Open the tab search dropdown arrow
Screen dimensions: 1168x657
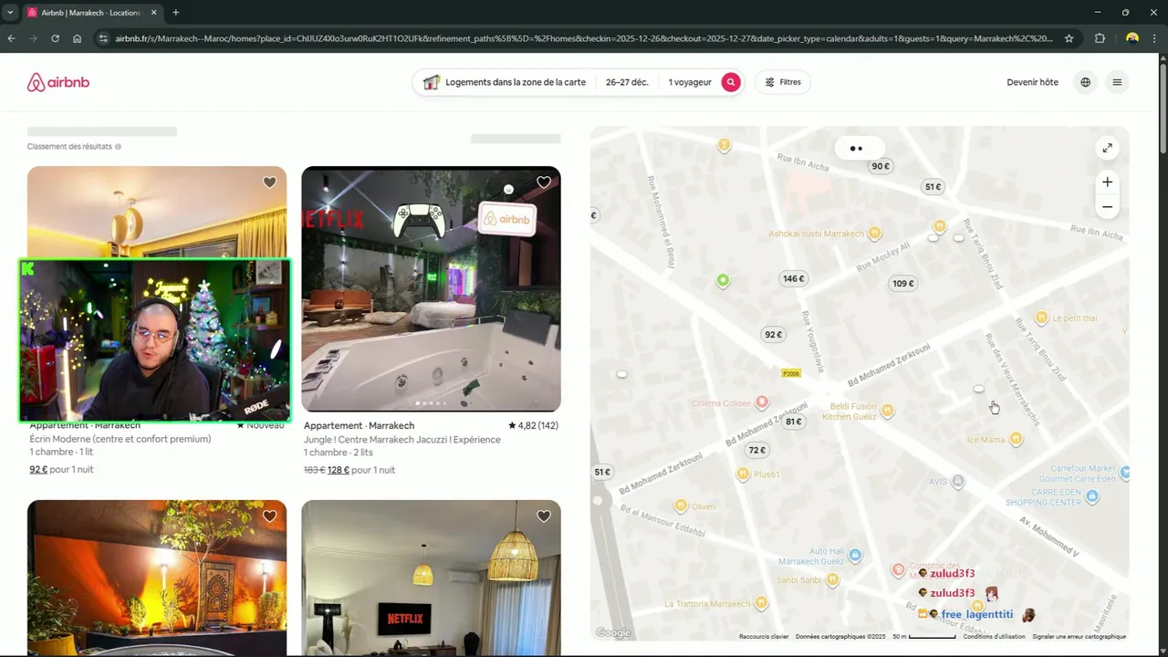(x=9, y=13)
